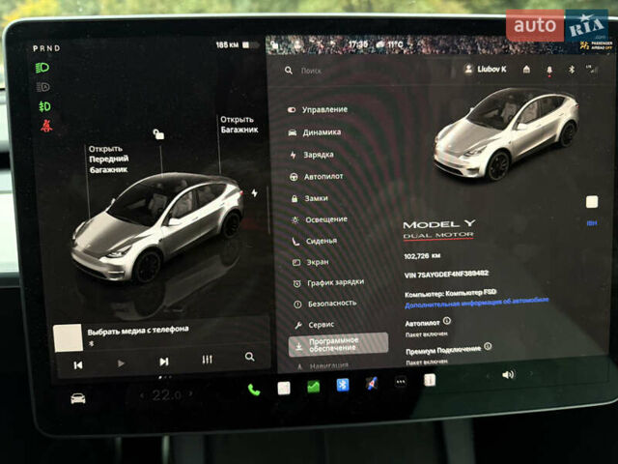Open the car controls icon in dock
The width and height of the screenshot is (618, 464).
pos(77,398)
